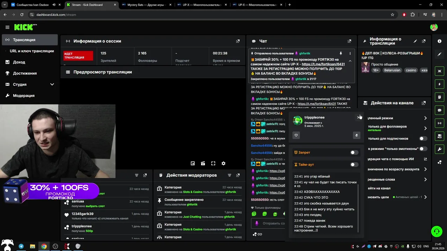Image resolution: width=447 pixels, height=251 pixels.
Task: Toggle the moderator log widget in the right sidebar
Action: coord(439,97)
